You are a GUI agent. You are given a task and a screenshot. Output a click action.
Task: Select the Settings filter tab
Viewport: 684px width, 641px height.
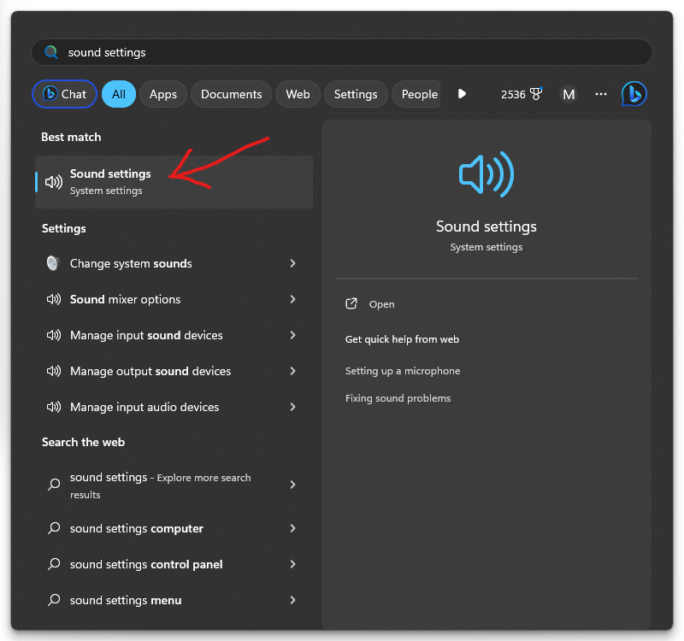356,94
